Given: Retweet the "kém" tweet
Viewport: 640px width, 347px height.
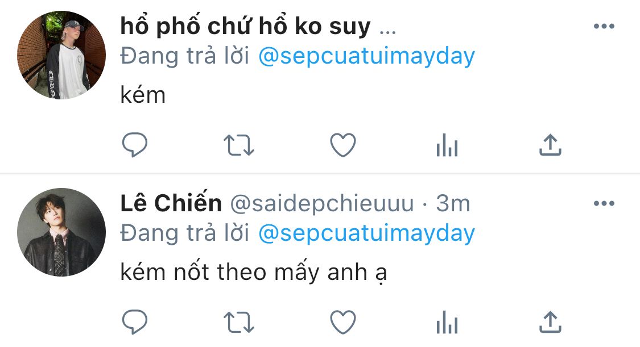Looking at the screenshot, I should [x=239, y=145].
